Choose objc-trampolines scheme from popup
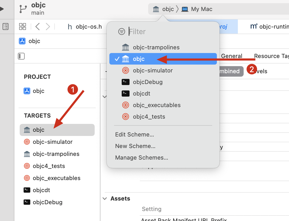 pyautogui.click(x=156, y=48)
